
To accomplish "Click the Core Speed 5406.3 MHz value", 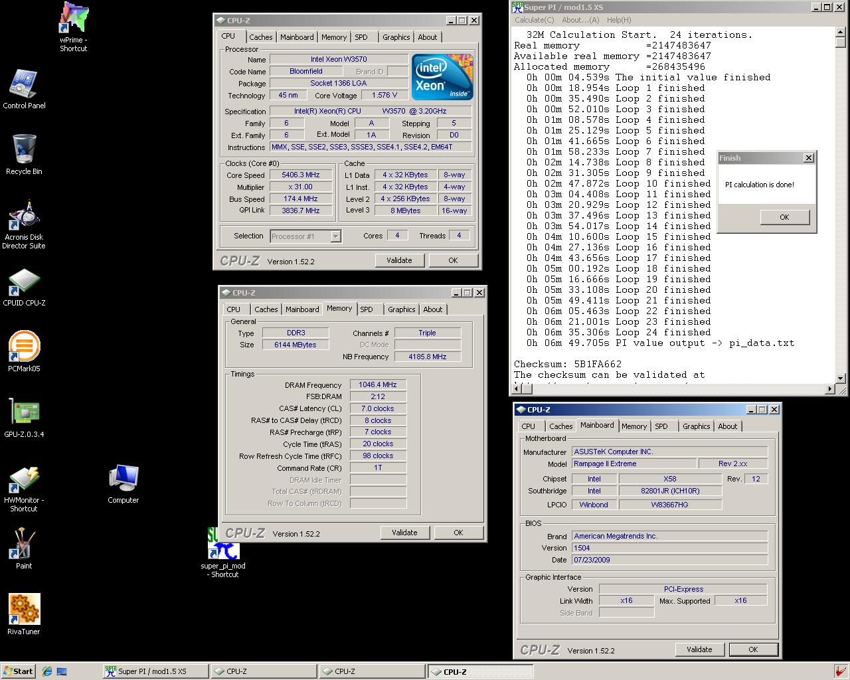I will 301,175.
